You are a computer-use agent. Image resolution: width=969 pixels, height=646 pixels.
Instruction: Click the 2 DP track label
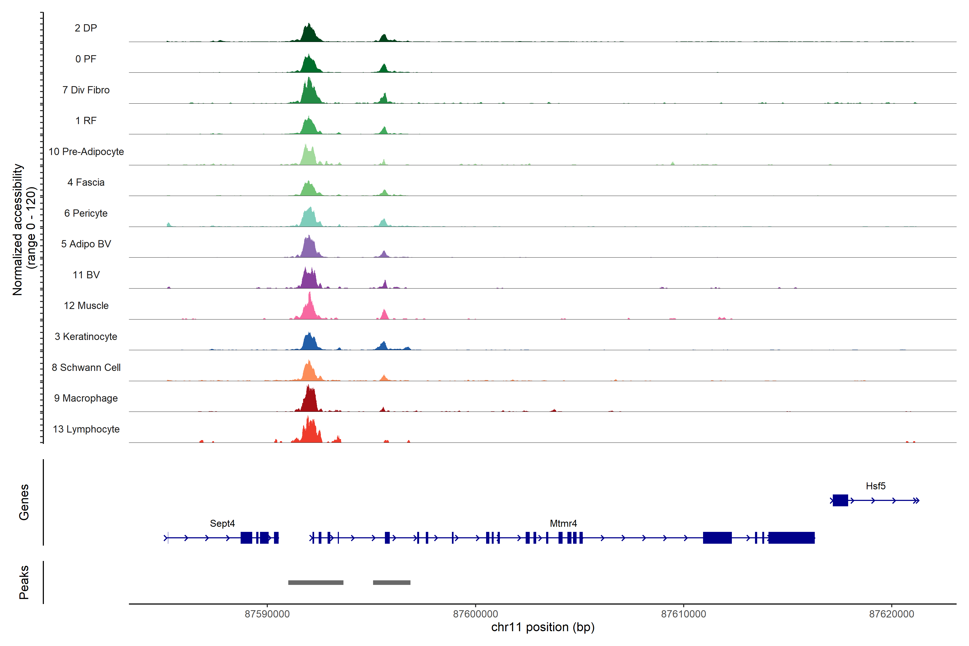click(x=86, y=28)
